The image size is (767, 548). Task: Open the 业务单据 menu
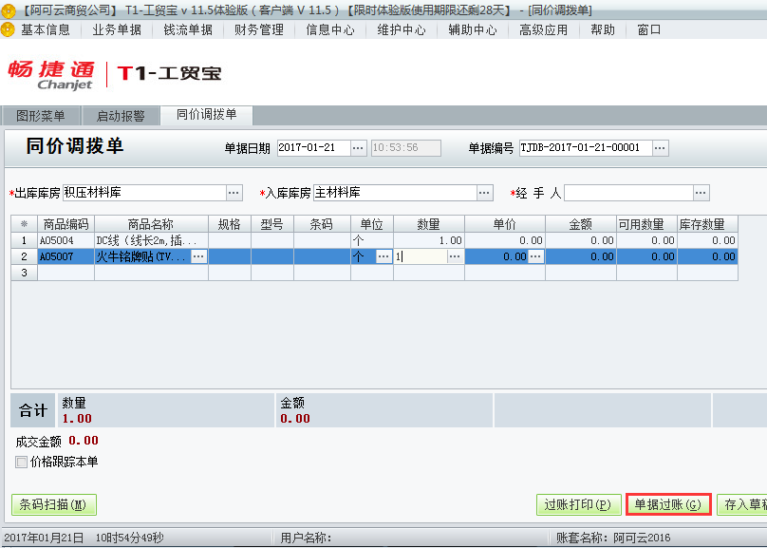pos(117,29)
